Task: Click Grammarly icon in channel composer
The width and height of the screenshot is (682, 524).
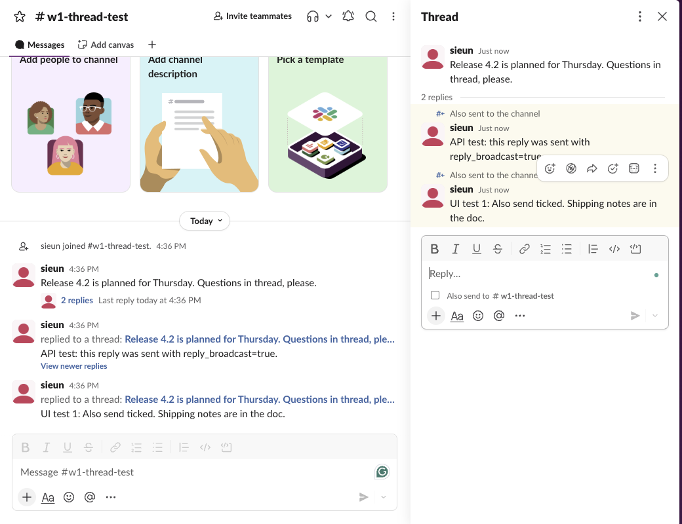Action: pyautogui.click(x=382, y=472)
